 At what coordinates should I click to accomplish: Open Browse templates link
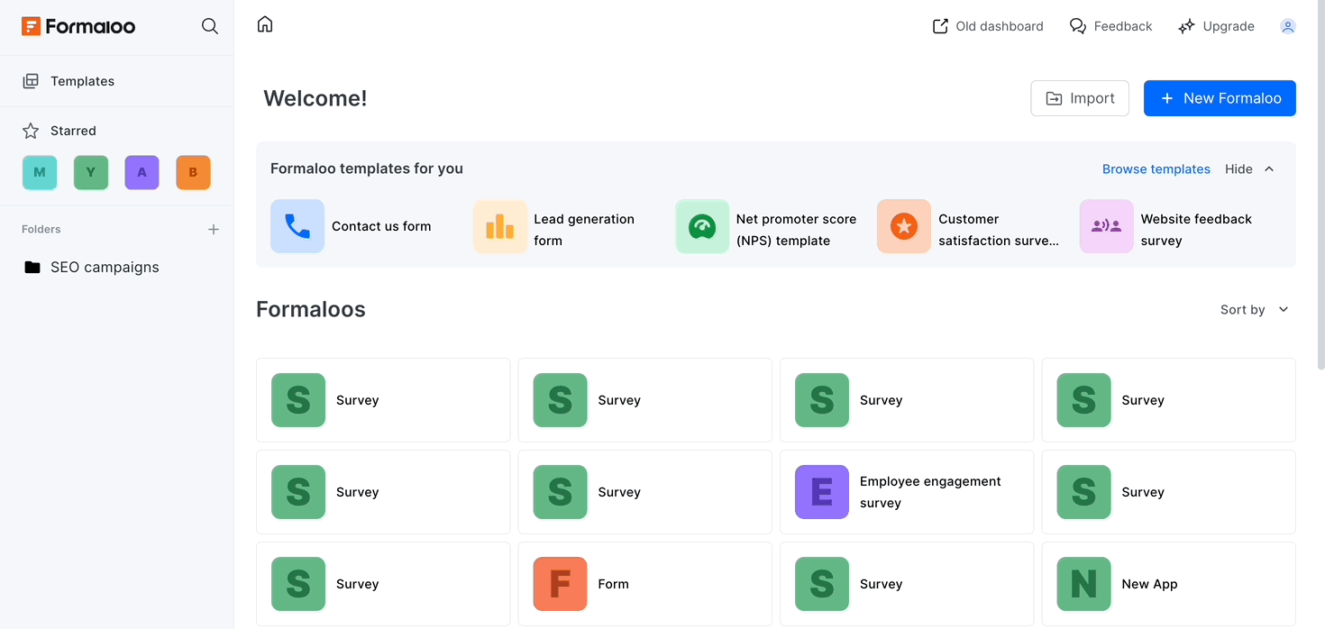1156,169
